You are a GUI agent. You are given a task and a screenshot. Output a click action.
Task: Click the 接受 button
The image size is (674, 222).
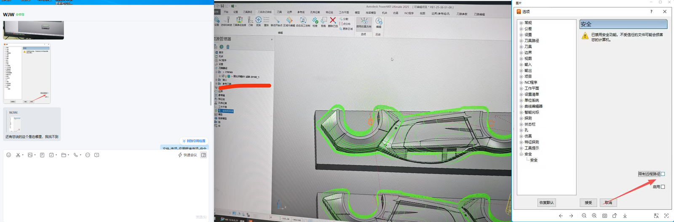(x=588, y=203)
